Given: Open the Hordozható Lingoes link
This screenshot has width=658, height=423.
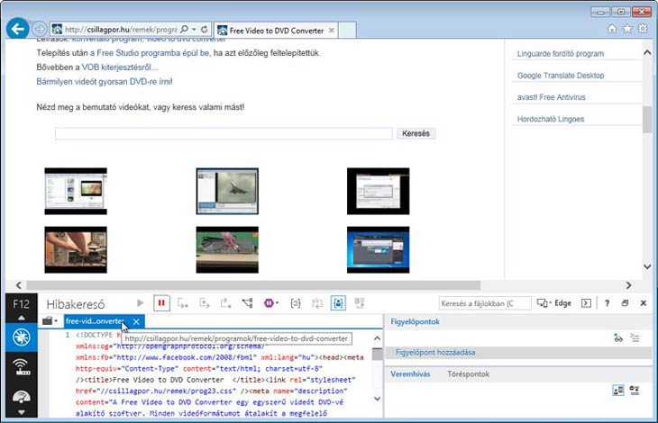Looking at the screenshot, I should [551, 119].
